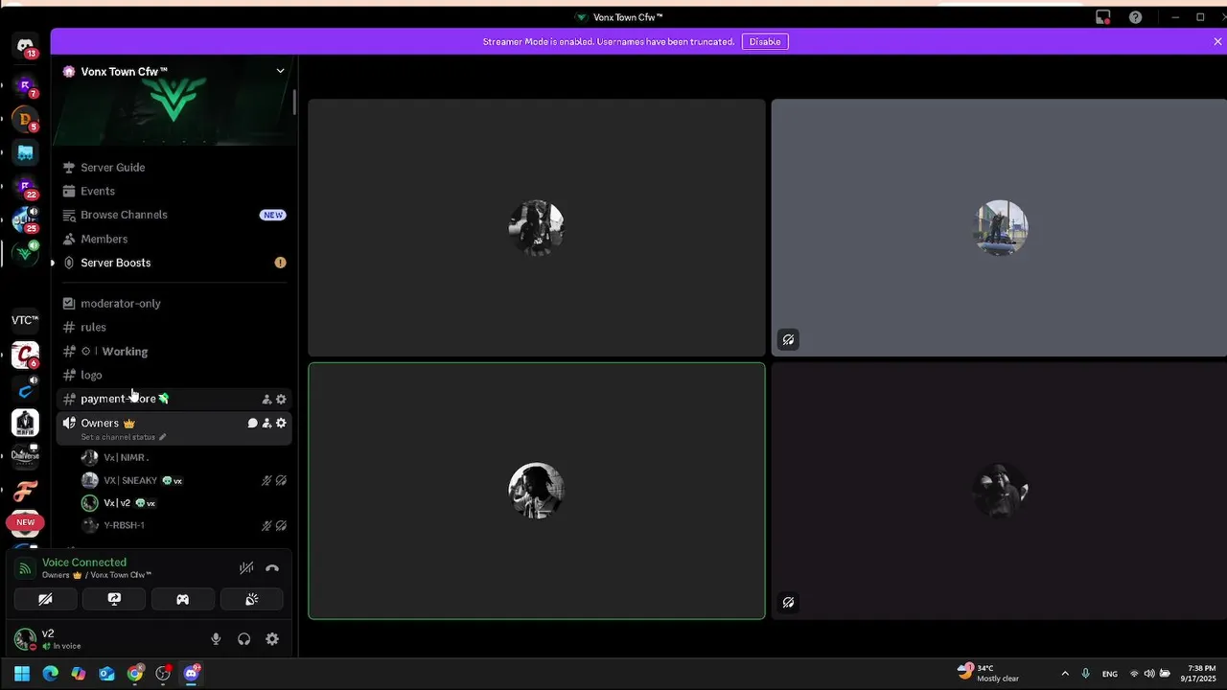
Task: Switch the ENG input language indicator
Action: [x=1110, y=674]
